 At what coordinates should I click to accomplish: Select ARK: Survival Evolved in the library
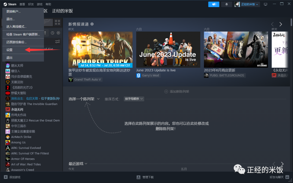26,148
